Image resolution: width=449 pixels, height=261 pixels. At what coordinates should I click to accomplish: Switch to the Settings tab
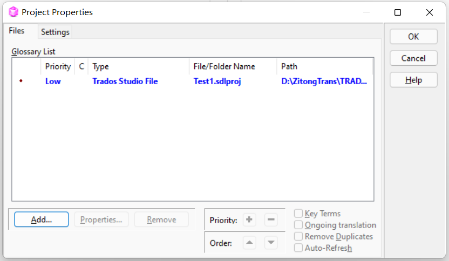55,32
